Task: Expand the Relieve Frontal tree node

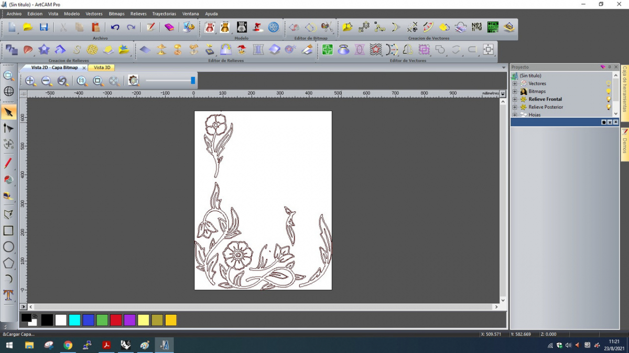Action: [515, 99]
